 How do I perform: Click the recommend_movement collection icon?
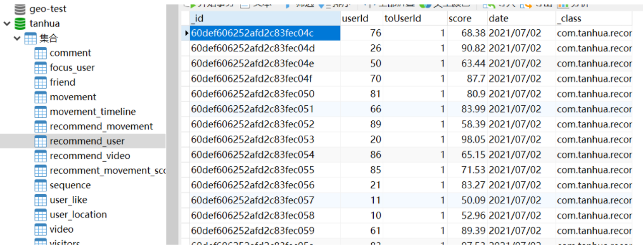click(x=41, y=126)
